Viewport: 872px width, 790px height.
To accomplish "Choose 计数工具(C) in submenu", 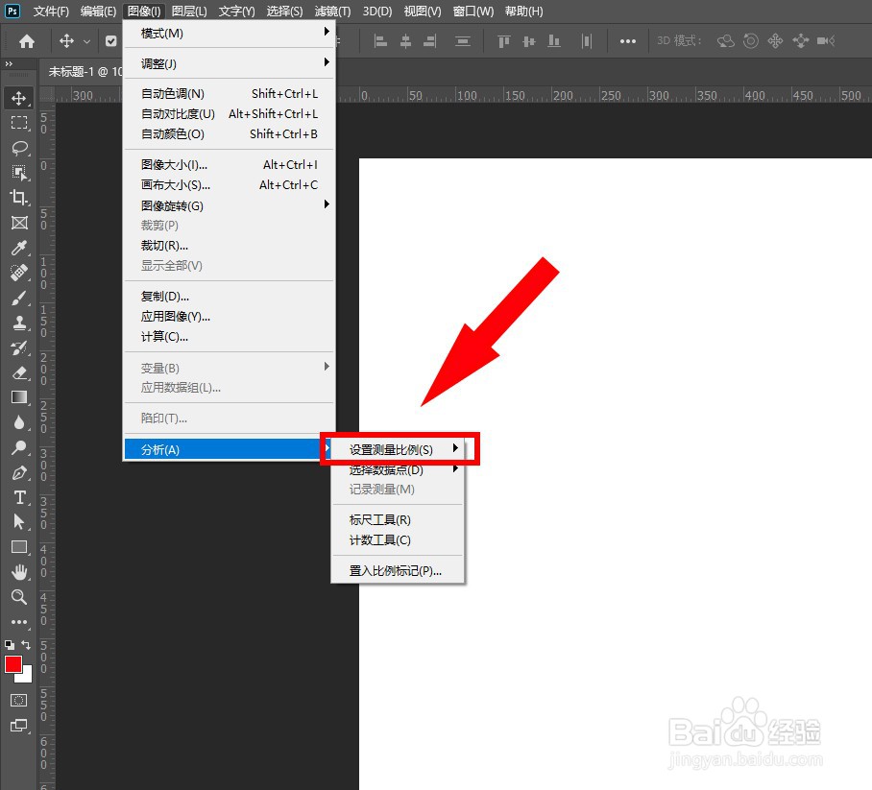I will click(399, 539).
